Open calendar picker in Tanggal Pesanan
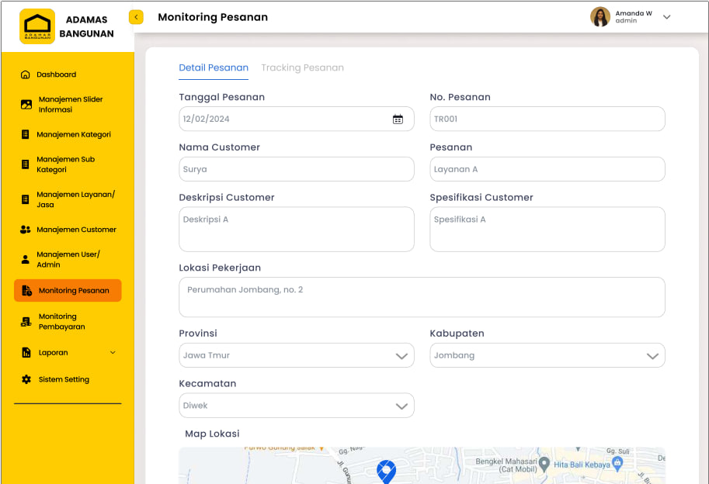This screenshot has height=484, width=709. click(x=398, y=119)
